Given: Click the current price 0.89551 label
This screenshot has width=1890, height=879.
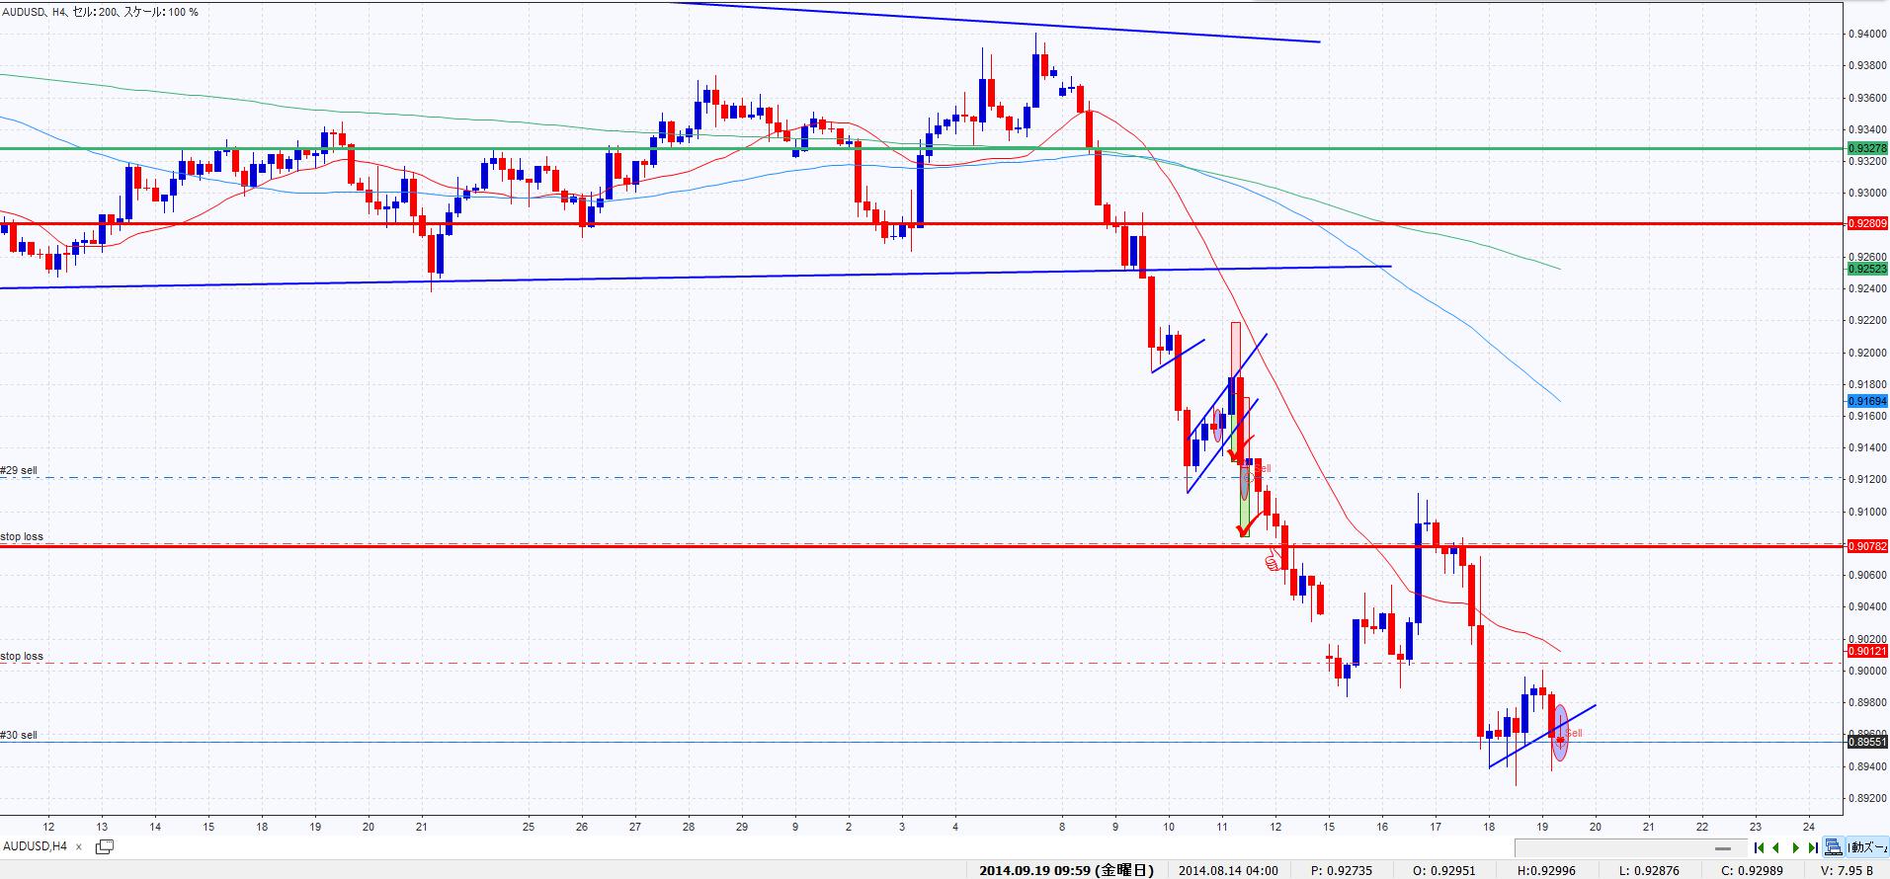Looking at the screenshot, I should click(1866, 742).
